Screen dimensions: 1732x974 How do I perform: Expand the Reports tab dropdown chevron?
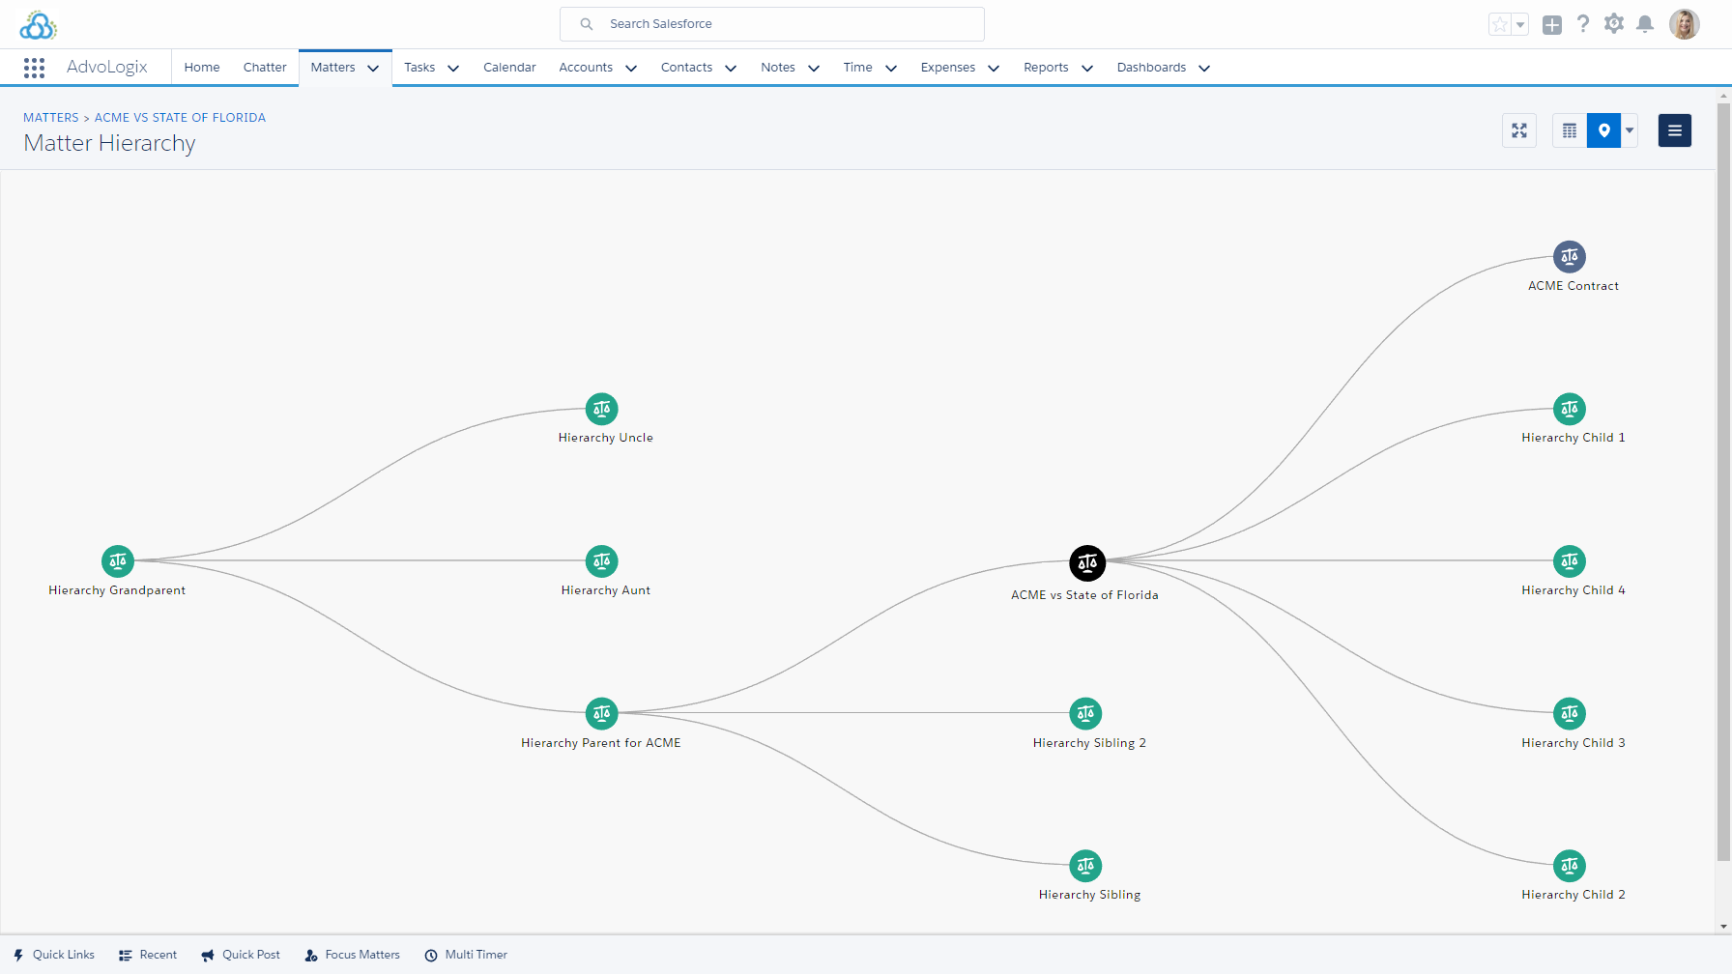[x=1086, y=68]
